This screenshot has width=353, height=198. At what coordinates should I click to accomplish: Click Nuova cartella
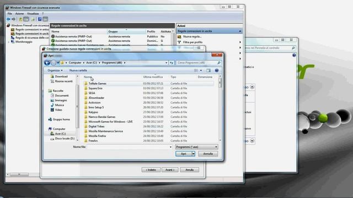pos(78,70)
